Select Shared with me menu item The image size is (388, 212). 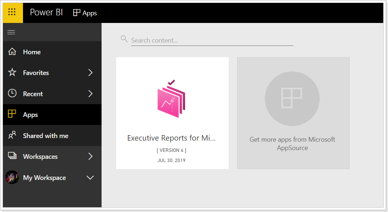tap(52, 136)
